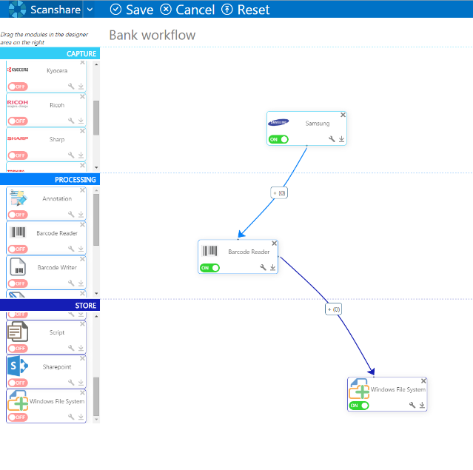Open Kyocera module wrench settings
The image size is (473, 470).
coord(71,87)
